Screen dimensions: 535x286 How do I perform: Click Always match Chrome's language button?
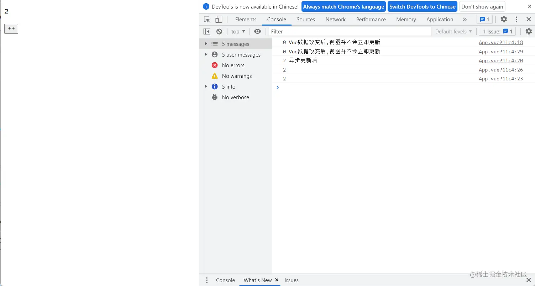[x=343, y=6]
